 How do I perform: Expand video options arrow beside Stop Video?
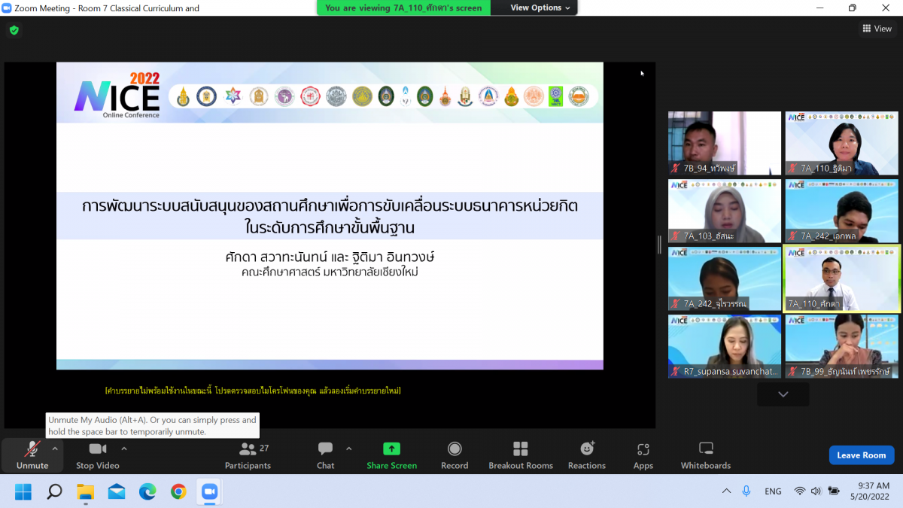(x=124, y=449)
